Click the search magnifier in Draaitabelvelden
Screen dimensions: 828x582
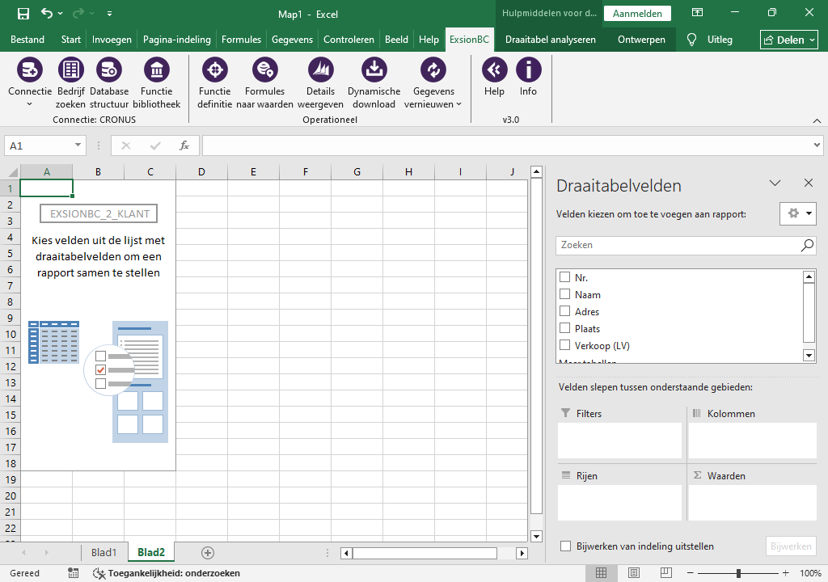pos(807,245)
